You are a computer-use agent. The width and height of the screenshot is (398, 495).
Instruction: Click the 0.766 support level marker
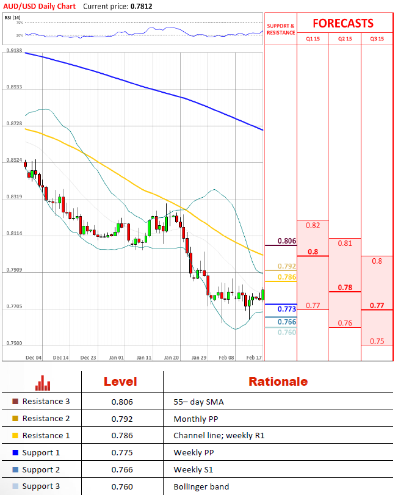coord(286,322)
